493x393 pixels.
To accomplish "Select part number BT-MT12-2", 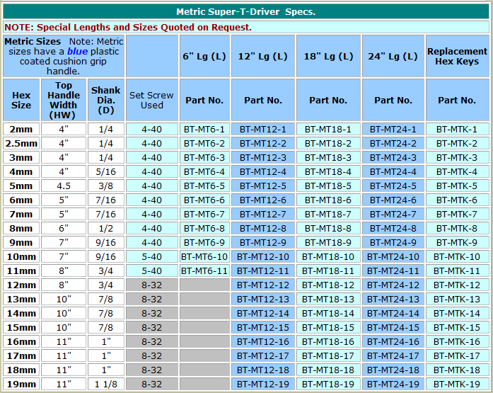I will (263, 143).
